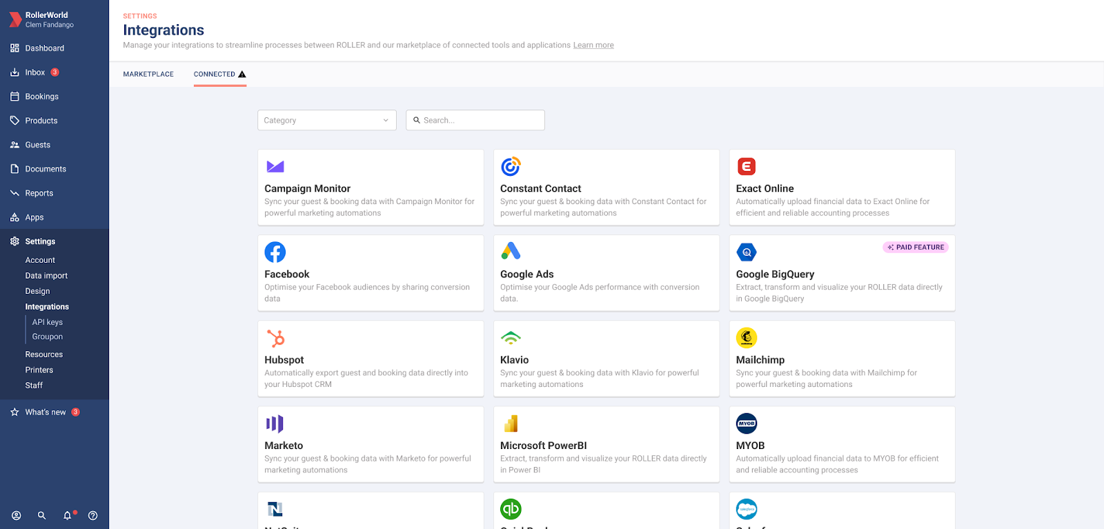Go to Account settings

40,260
